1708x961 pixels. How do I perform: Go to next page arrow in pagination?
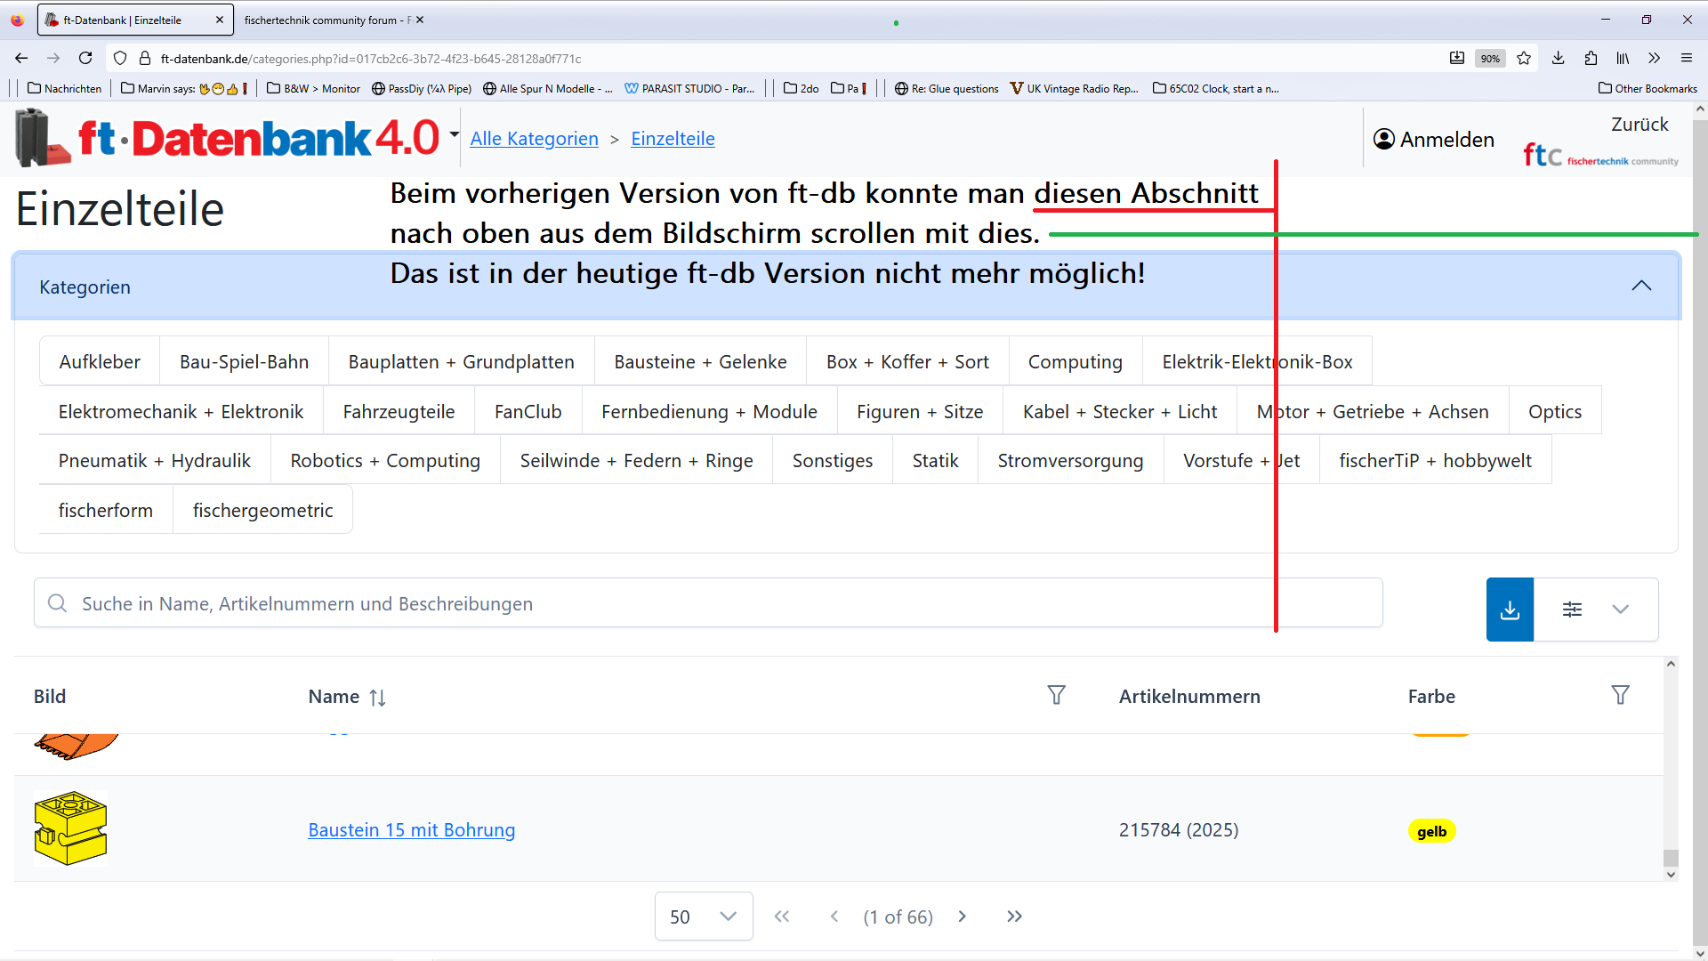coord(962,917)
